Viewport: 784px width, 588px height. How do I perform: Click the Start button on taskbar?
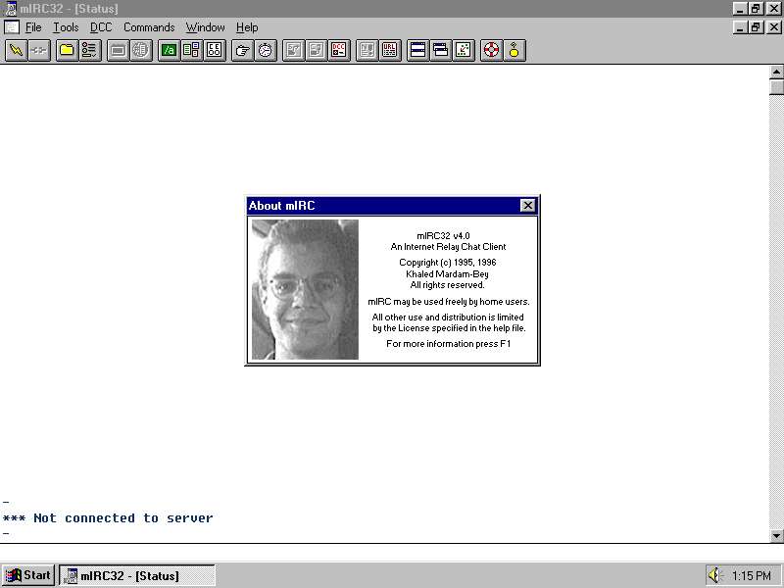[28, 575]
